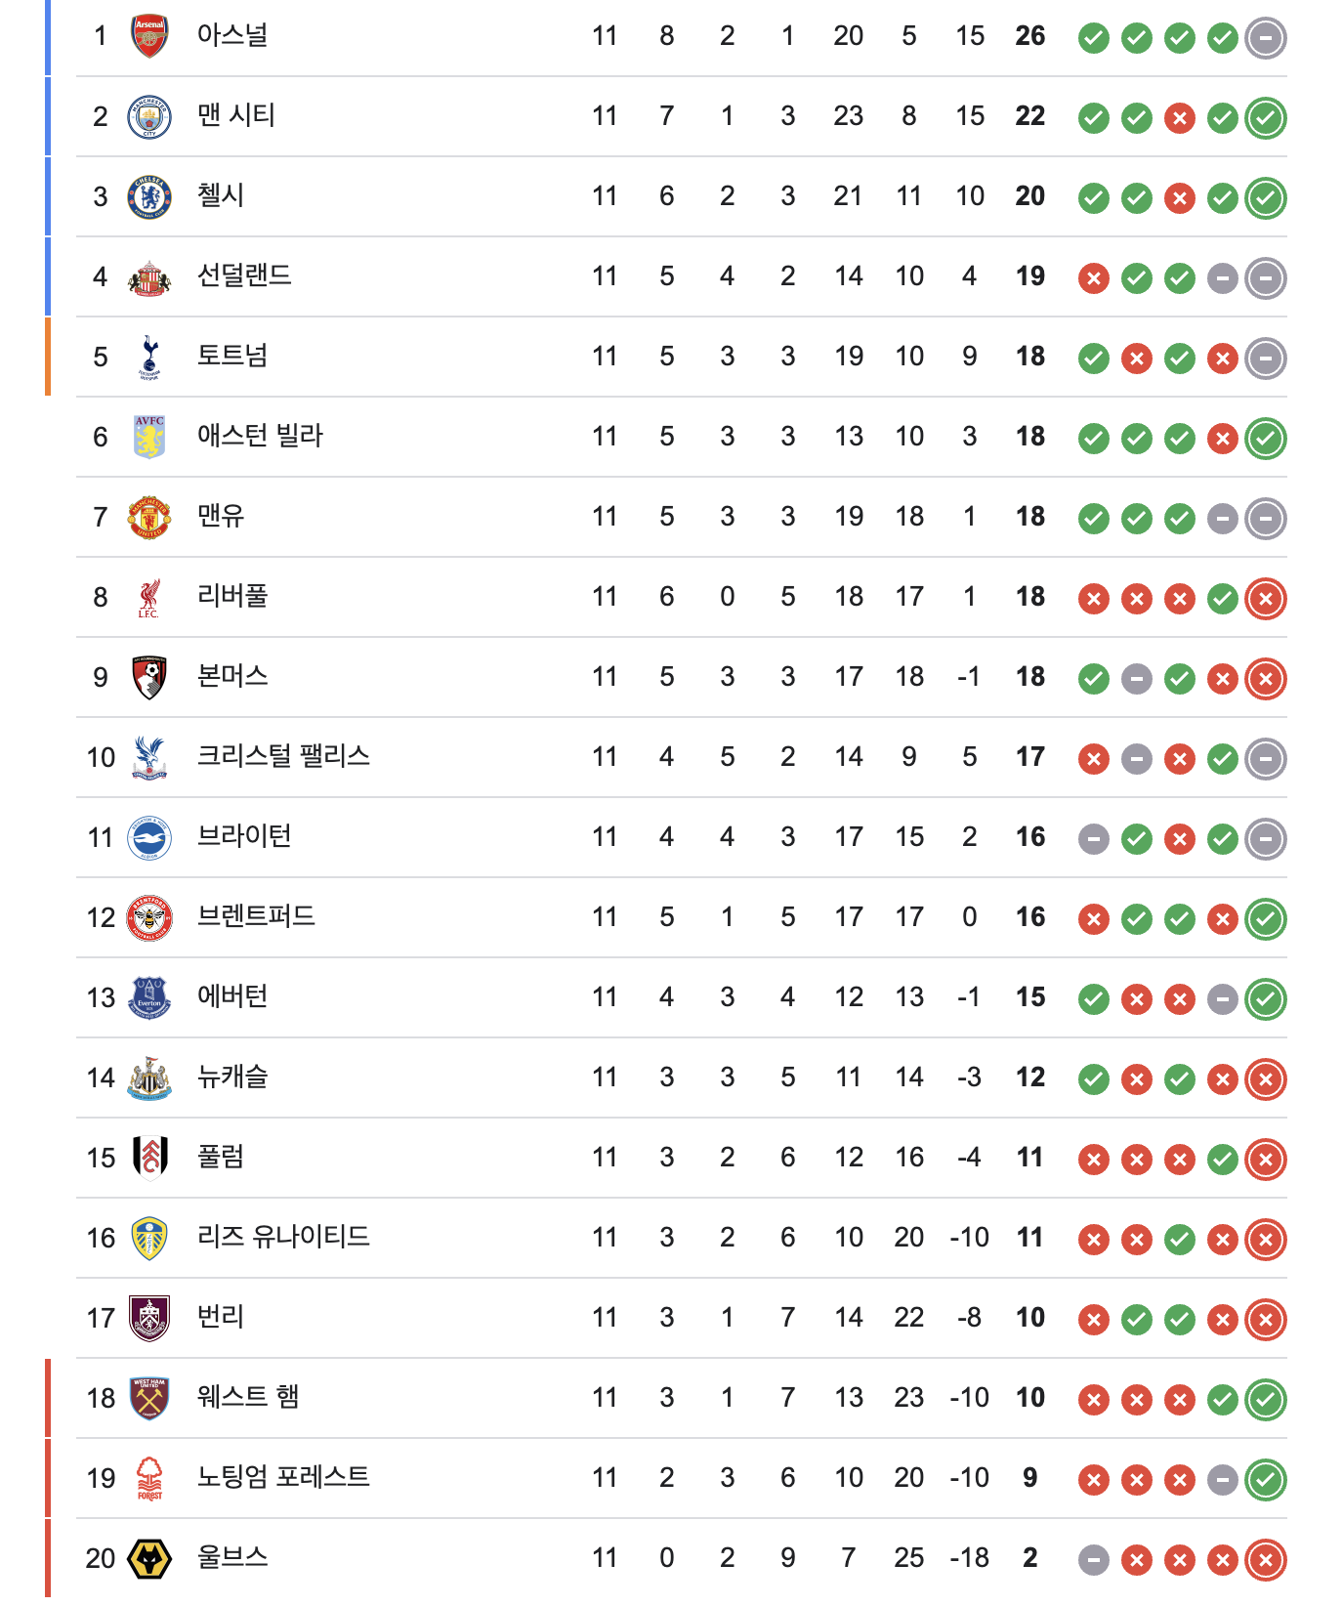Click the Arsenal club crest
Viewport: 1343px width, 1606px height.
(x=149, y=36)
